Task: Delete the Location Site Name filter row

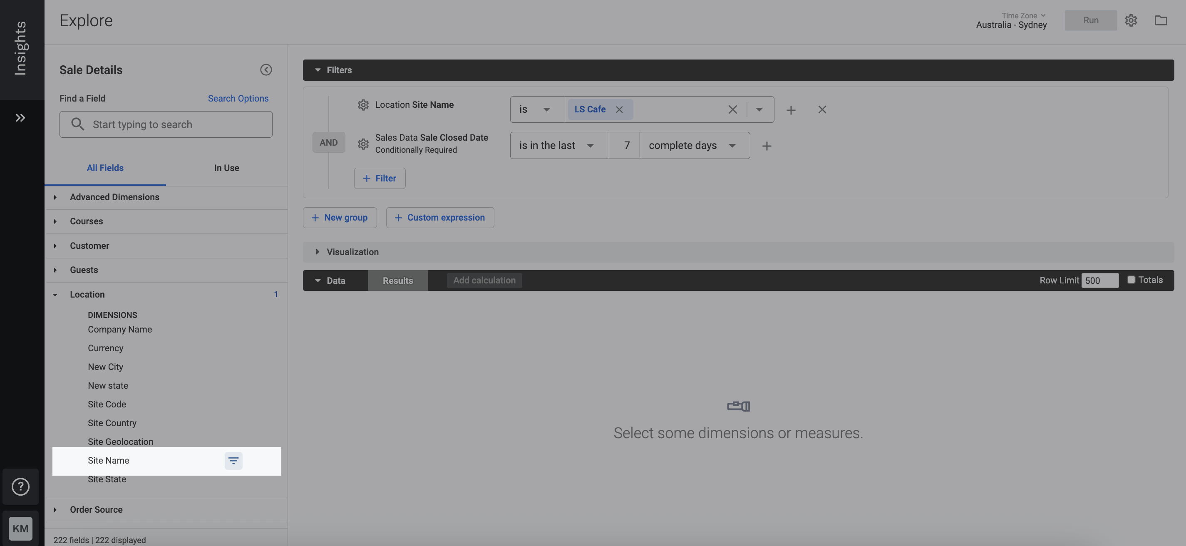Action: pyautogui.click(x=822, y=109)
